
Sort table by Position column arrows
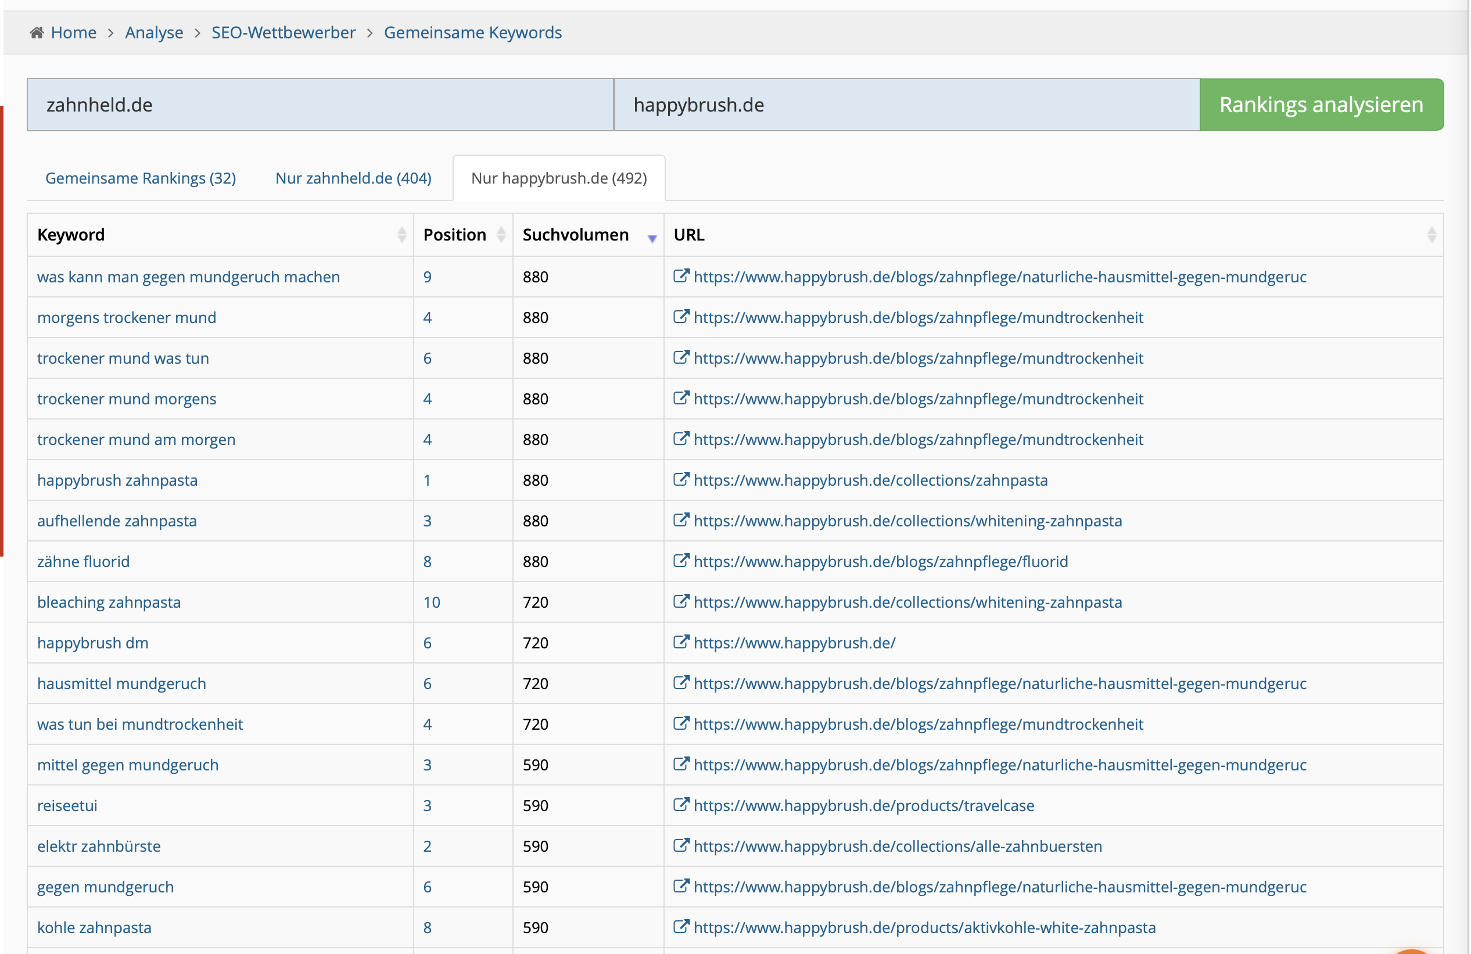[x=501, y=235]
